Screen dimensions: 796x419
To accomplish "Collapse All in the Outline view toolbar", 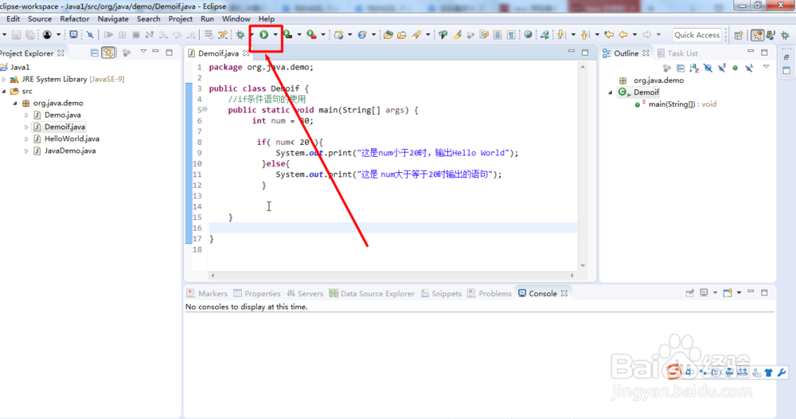I will [x=681, y=68].
